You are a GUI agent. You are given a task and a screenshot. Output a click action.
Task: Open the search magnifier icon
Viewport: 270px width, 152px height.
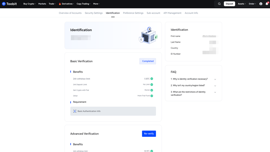pyautogui.click(x=219, y=4)
